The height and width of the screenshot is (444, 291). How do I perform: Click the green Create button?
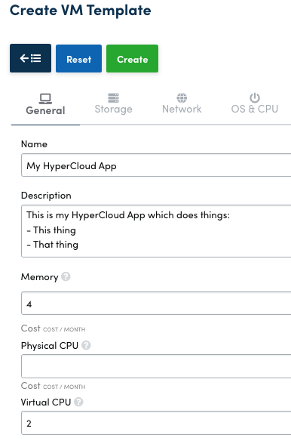[x=133, y=59]
